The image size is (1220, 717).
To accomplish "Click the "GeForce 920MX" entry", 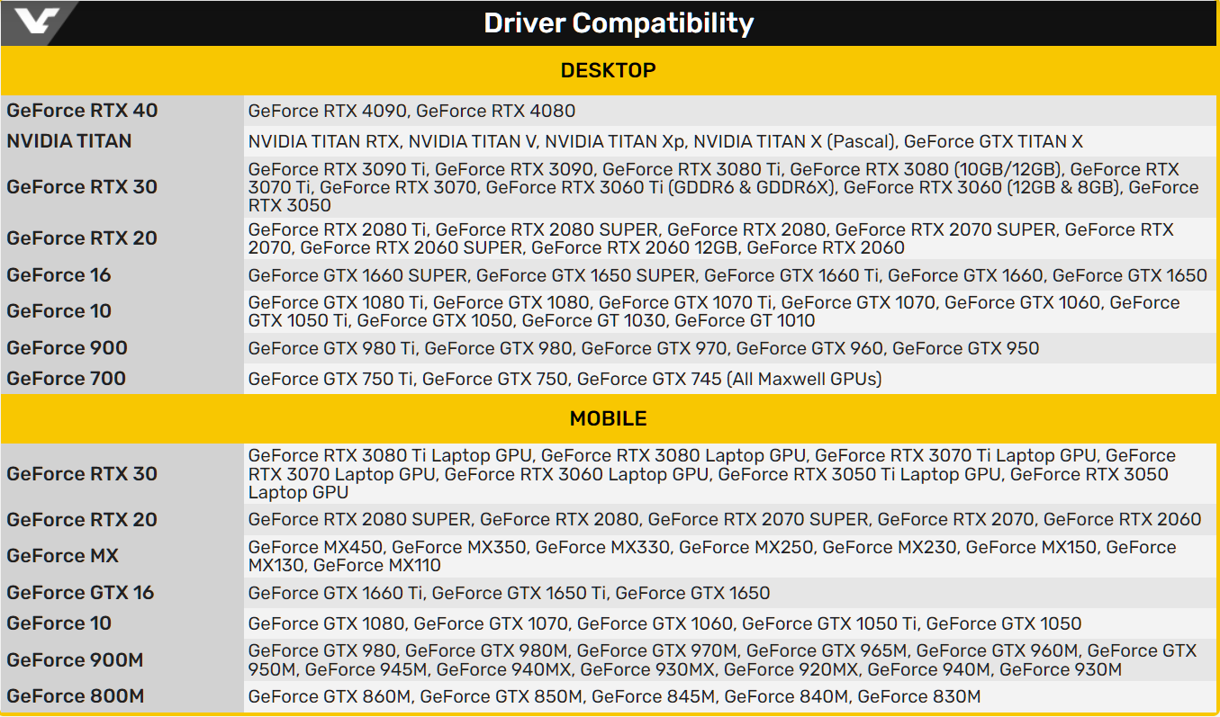I will click(x=791, y=668).
